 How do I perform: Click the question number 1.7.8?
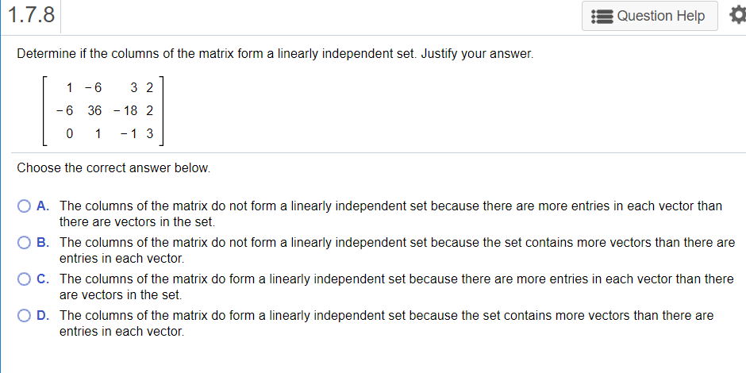point(32,15)
